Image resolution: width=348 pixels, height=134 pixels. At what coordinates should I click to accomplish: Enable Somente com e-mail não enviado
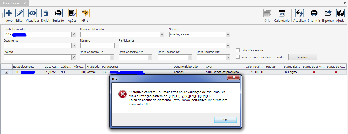pyautogui.click(x=238, y=57)
